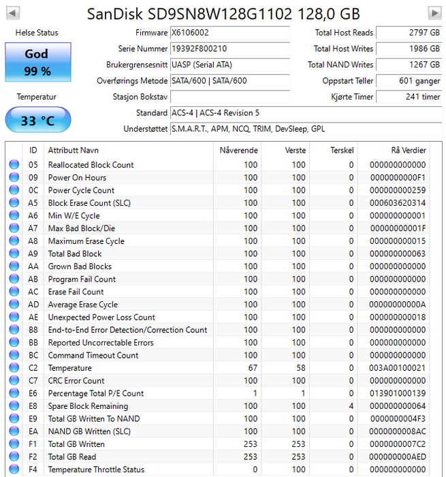This screenshot has width=446, height=477.
Task: Select raw value 000603620314 of Block Erase Count
Action: click(398, 202)
